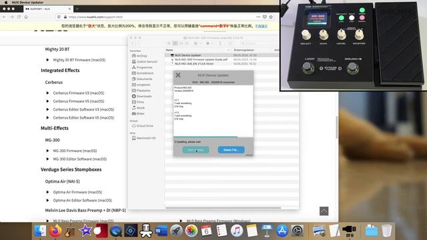Image resolution: width=427 pixels, height=240 pixels.
Task: Open iMovie from the Dock
Action: [85, 231]
